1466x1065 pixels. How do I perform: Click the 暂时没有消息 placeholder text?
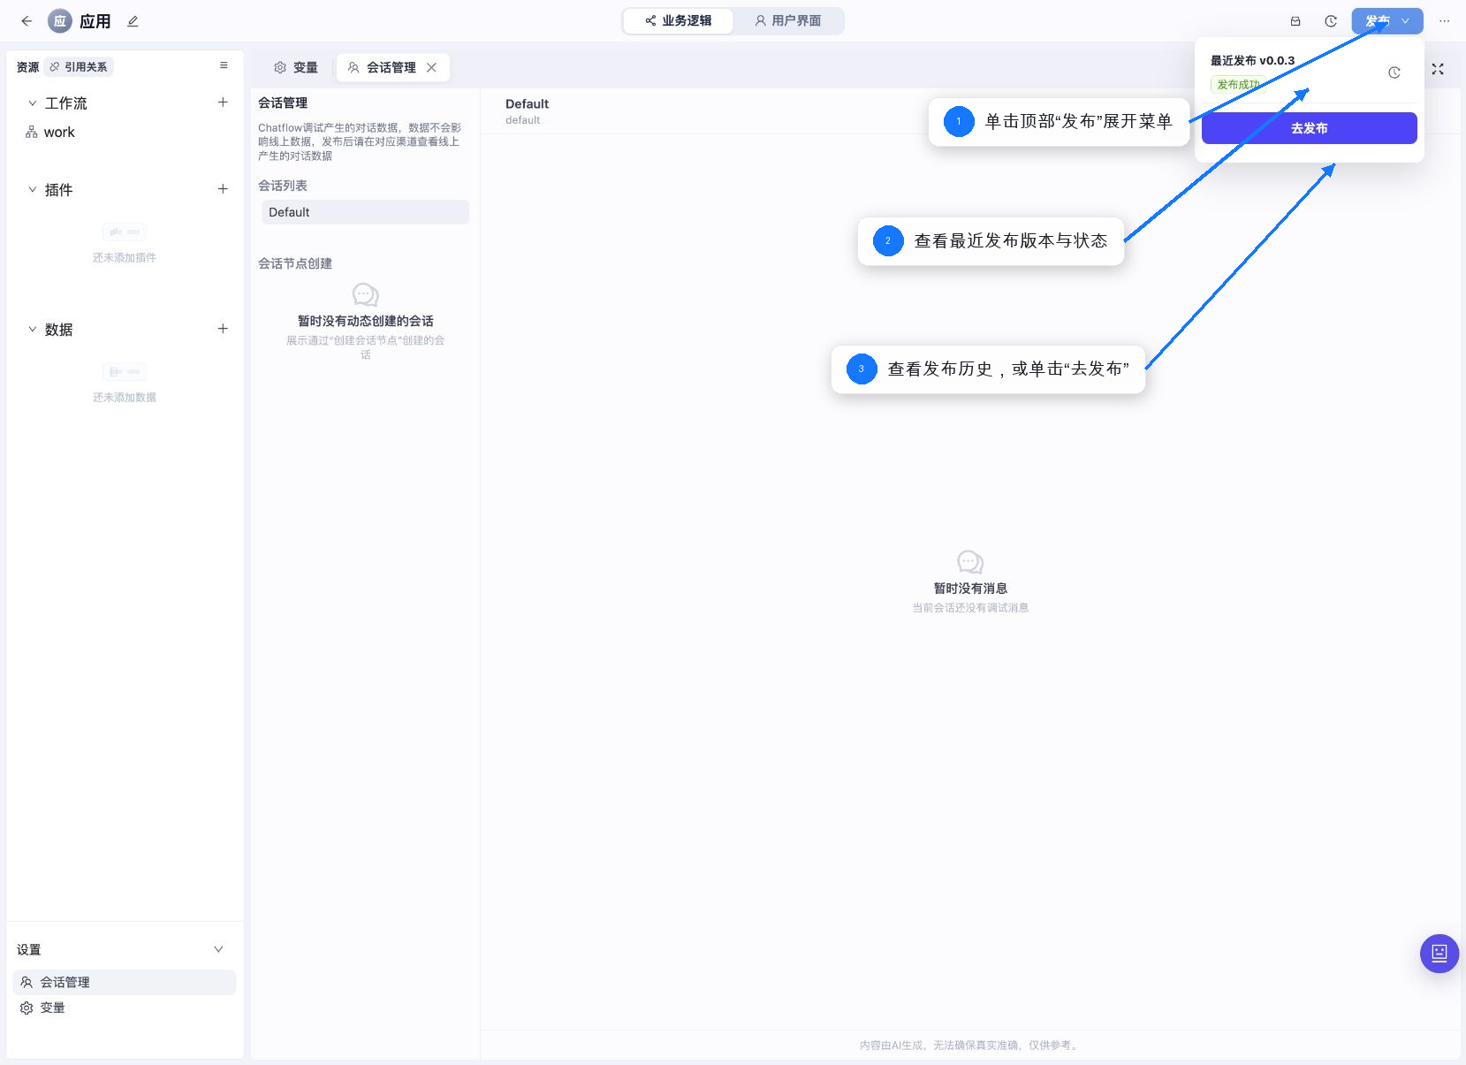(x=970, y=589)
